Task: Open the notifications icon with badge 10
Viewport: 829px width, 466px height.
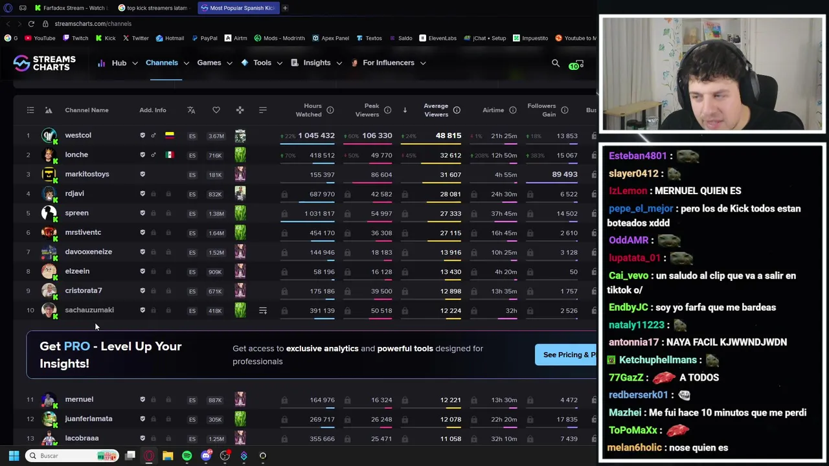Action: coord(576,64)
